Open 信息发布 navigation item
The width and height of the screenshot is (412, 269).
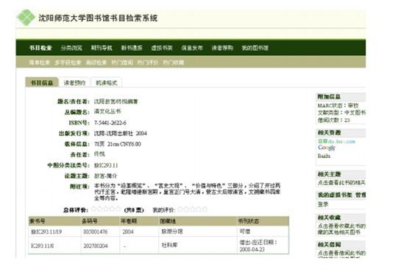(x=192, y=48)
